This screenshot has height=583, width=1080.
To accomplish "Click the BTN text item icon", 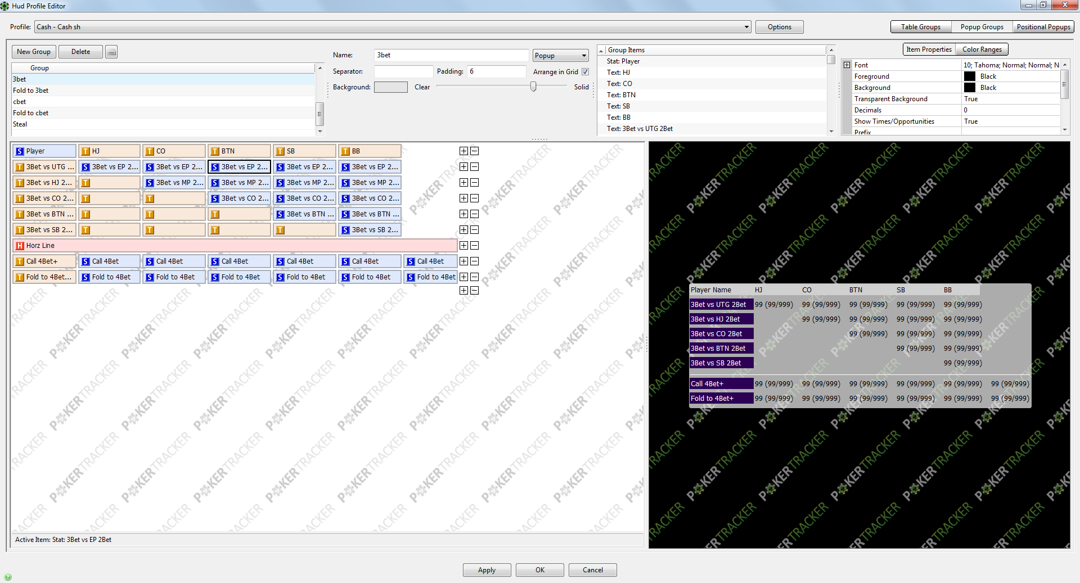I will point(215,151).
